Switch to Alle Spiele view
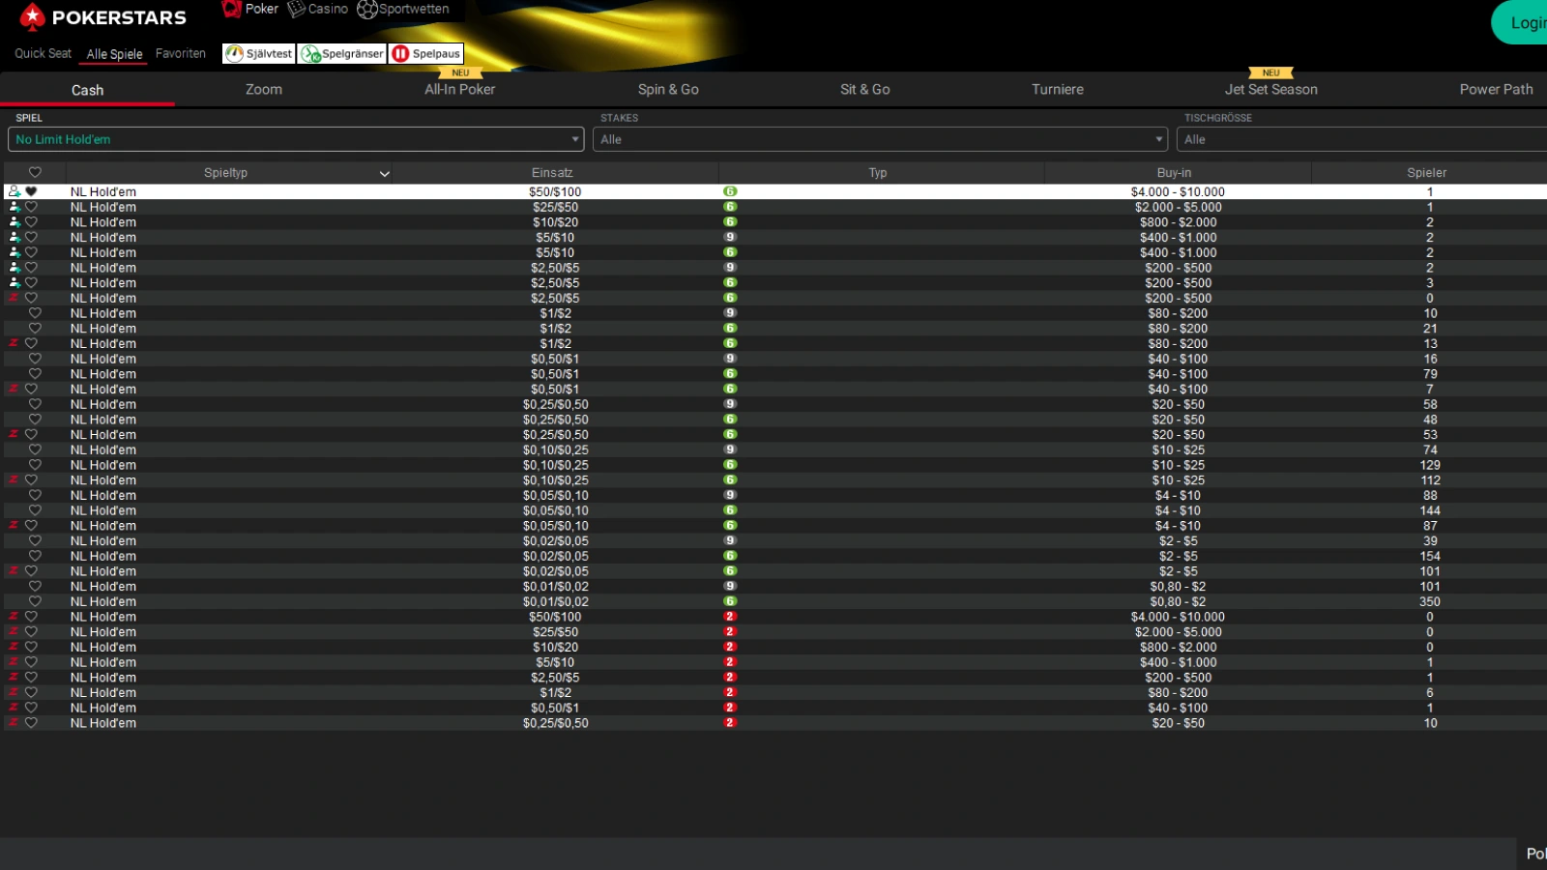This screenshot has width=1547, height=870. click(x=114, y=54)
